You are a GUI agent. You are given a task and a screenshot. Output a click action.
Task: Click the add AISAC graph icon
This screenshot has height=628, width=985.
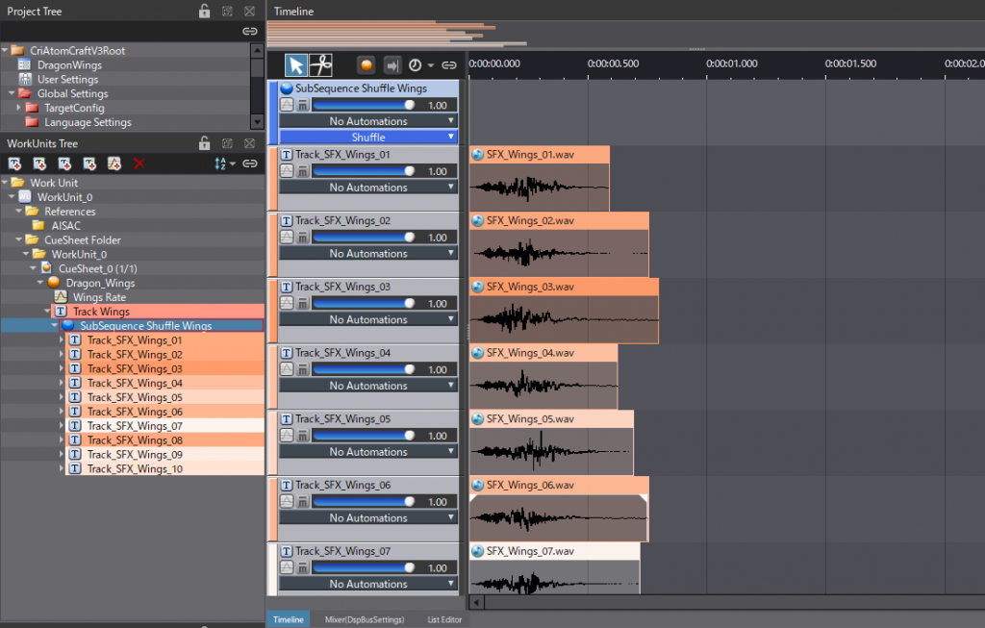[114, 163]
